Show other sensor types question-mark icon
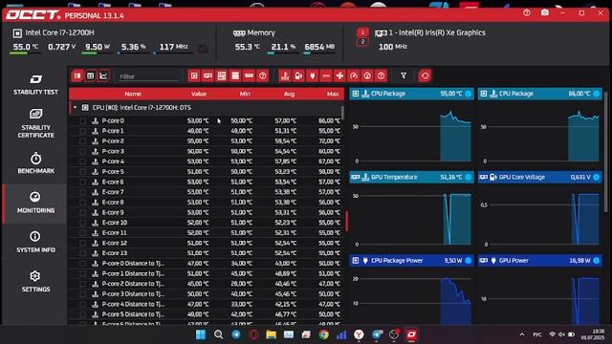 [381, 76]
